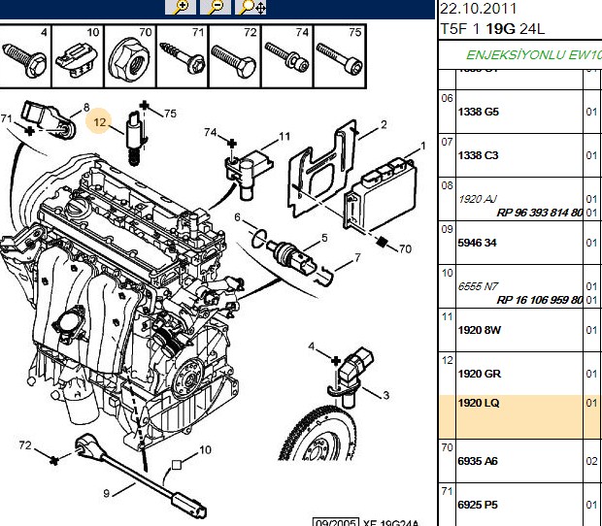The height and width of the screenshot is (526, 602).
Task: Select callout 9 knock sensor label
Action: point(107,493)
